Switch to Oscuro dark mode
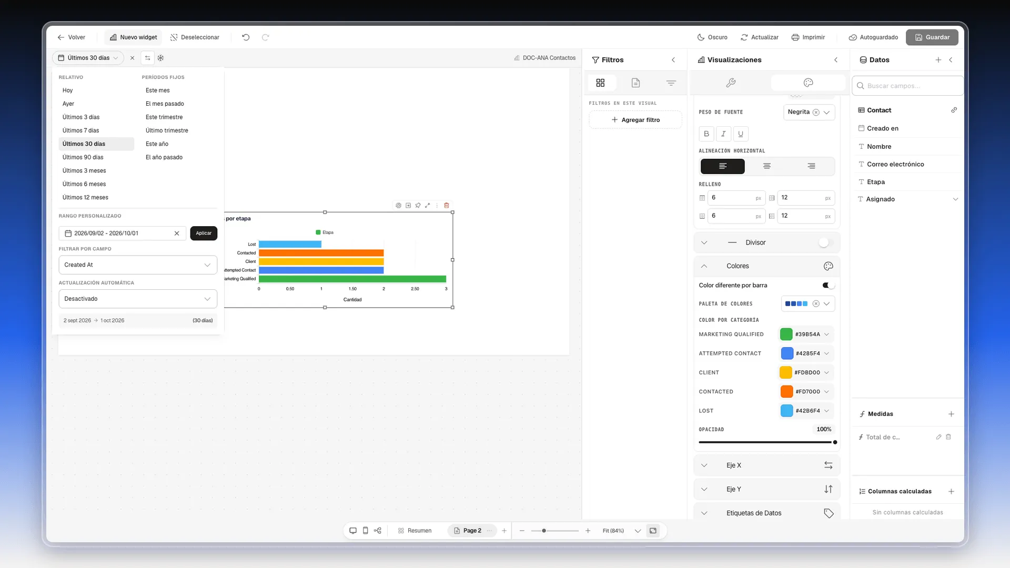The height and width of the screenshot is (568, 1010). [712, 37]
